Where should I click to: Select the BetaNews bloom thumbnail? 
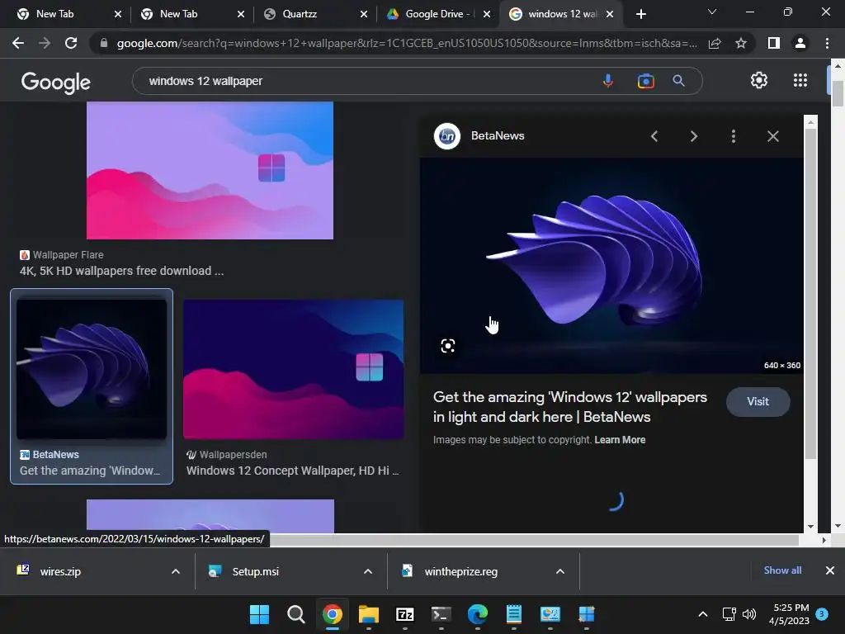pos(92,369)
